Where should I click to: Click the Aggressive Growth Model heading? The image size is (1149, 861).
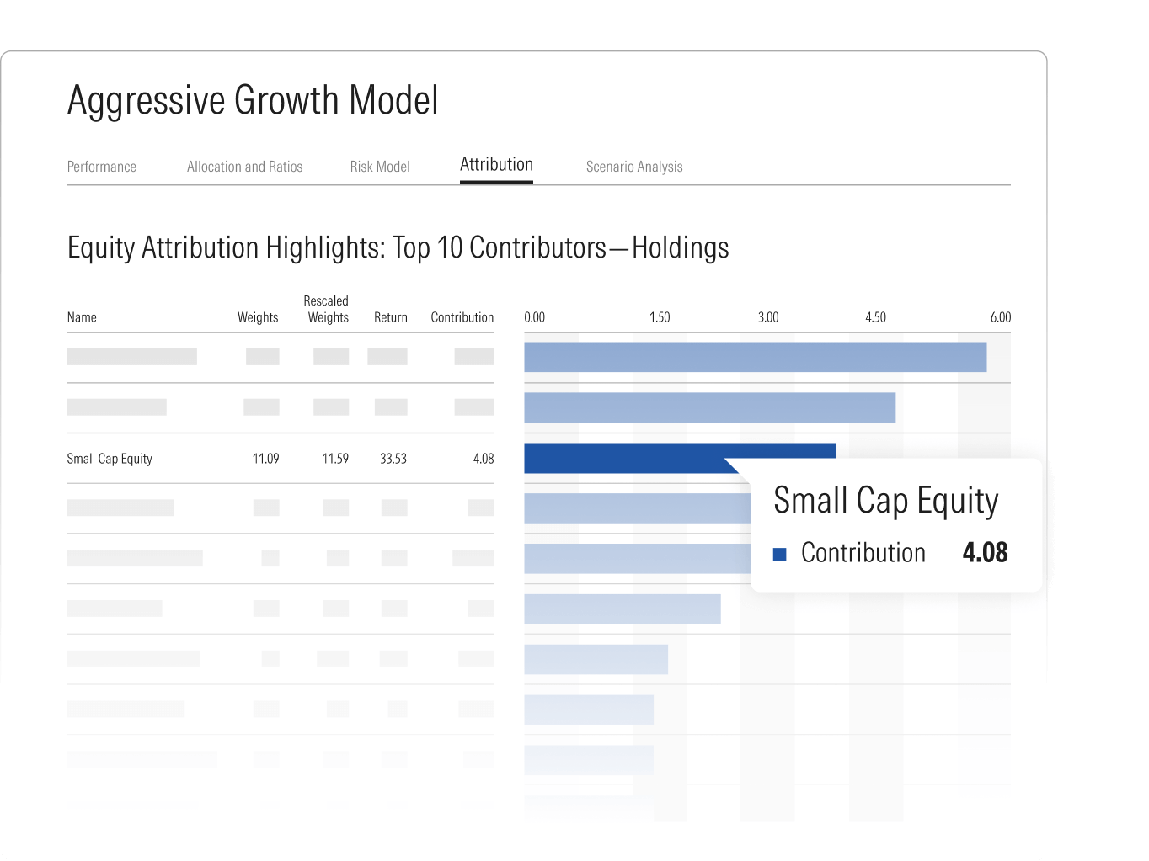point(253,100)
